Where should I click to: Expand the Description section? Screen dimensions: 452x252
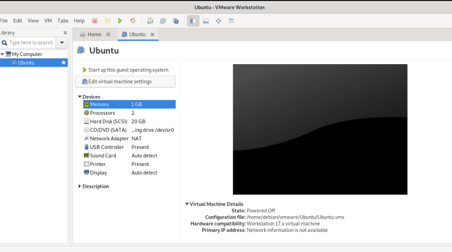80,186
